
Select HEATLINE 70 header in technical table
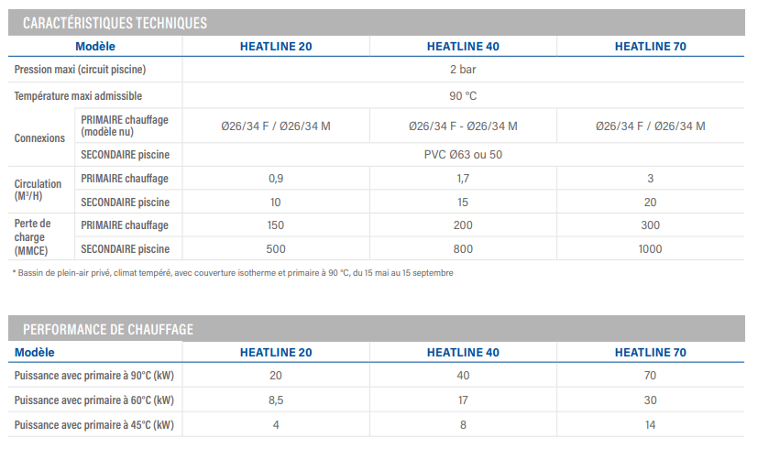[650, 46]
